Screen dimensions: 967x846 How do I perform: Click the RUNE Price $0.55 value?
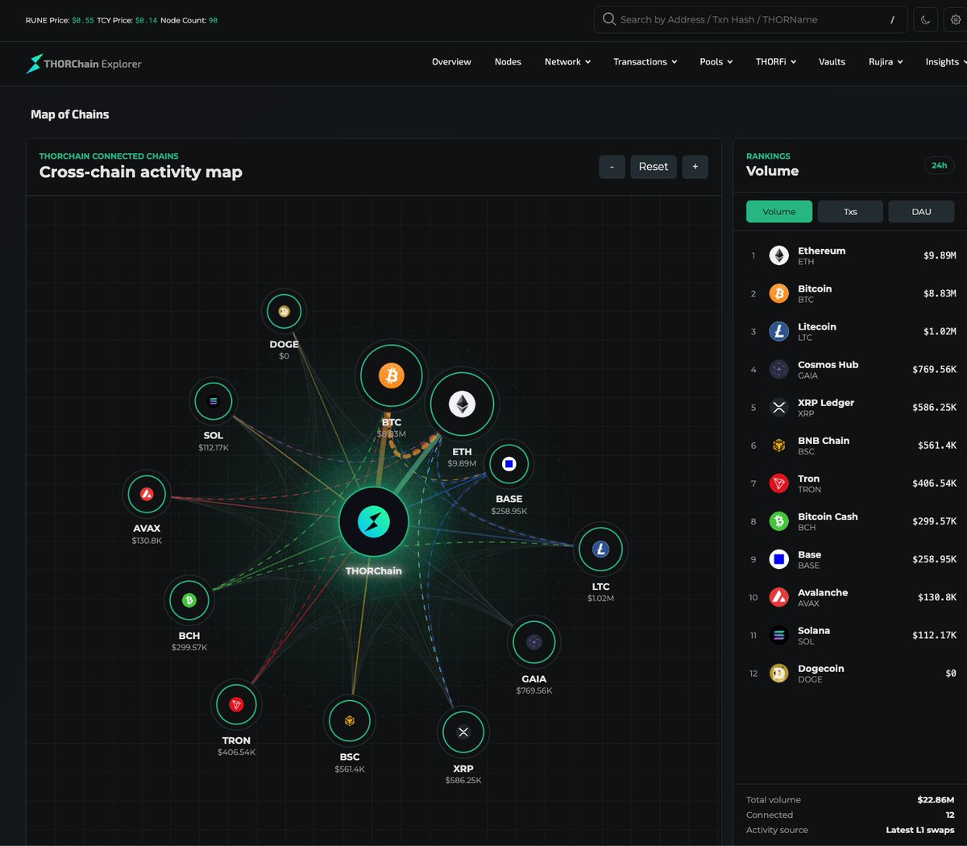83,20
